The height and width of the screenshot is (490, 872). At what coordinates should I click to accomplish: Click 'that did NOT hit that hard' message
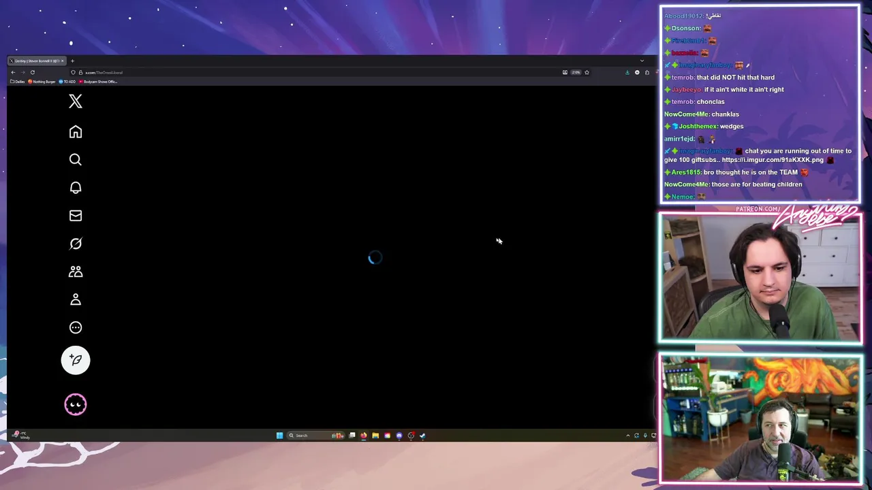pos(735,77)
